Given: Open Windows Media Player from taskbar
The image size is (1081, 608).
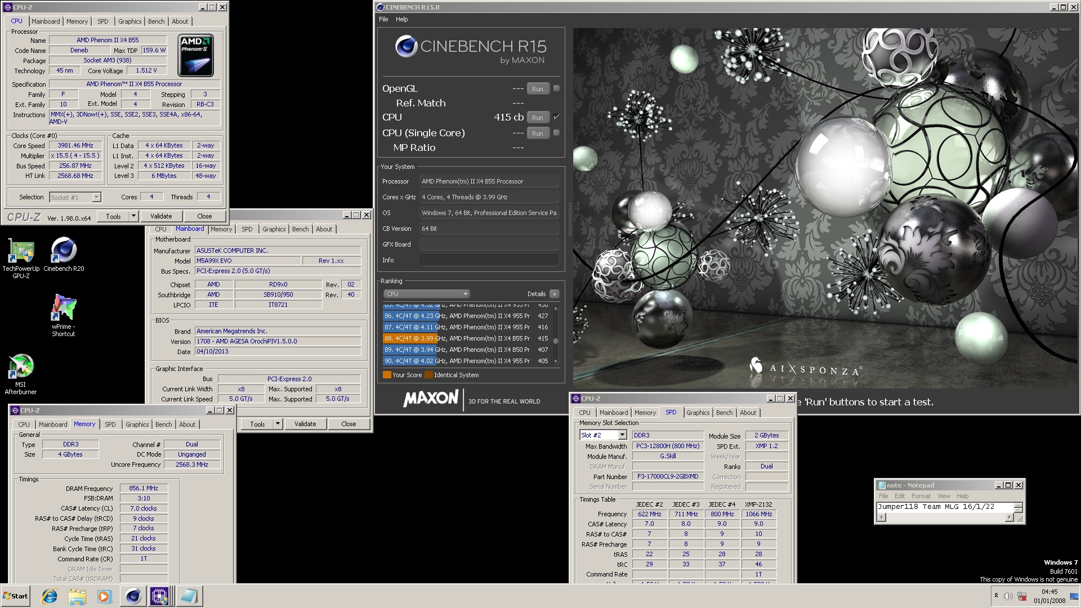Looking at the screenshot, I should coord(104,596).
